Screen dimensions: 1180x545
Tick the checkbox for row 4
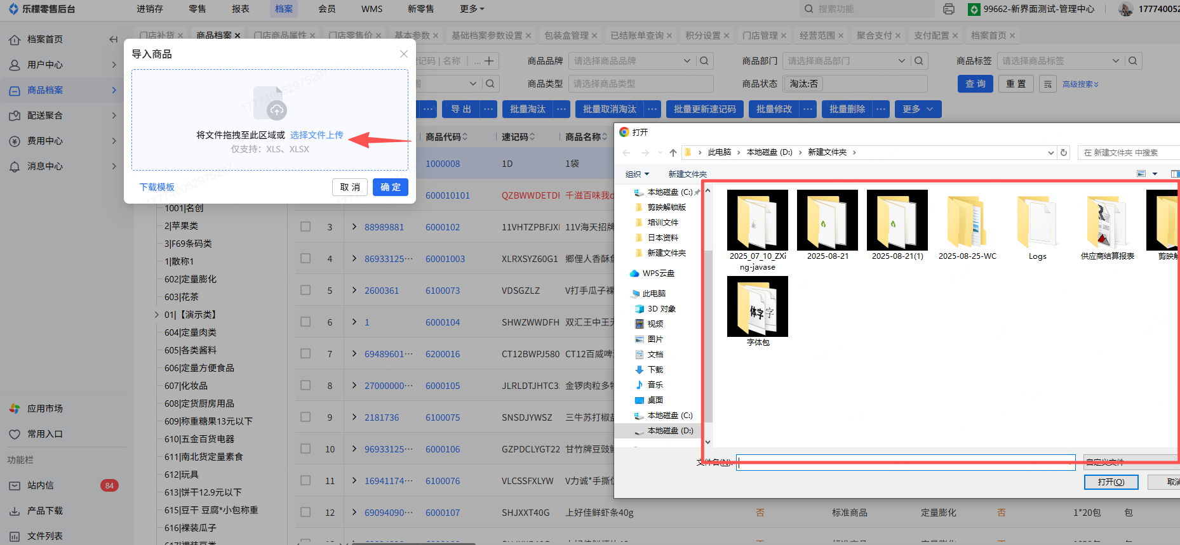305,258
